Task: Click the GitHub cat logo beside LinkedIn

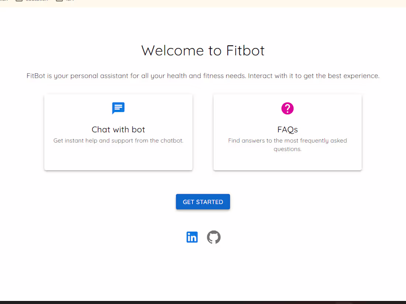Action: 214,237
